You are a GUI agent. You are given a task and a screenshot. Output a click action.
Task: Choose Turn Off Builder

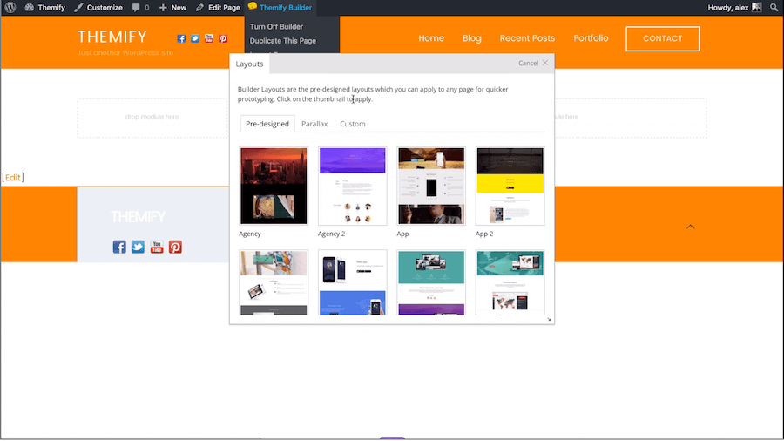(276, 26)
